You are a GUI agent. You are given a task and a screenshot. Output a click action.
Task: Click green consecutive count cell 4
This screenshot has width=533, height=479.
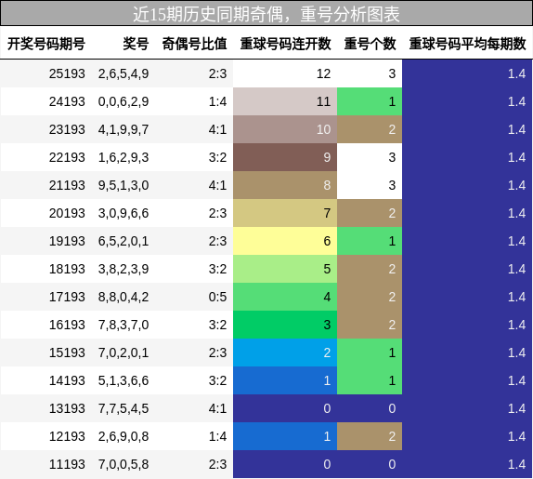point(285,297)
